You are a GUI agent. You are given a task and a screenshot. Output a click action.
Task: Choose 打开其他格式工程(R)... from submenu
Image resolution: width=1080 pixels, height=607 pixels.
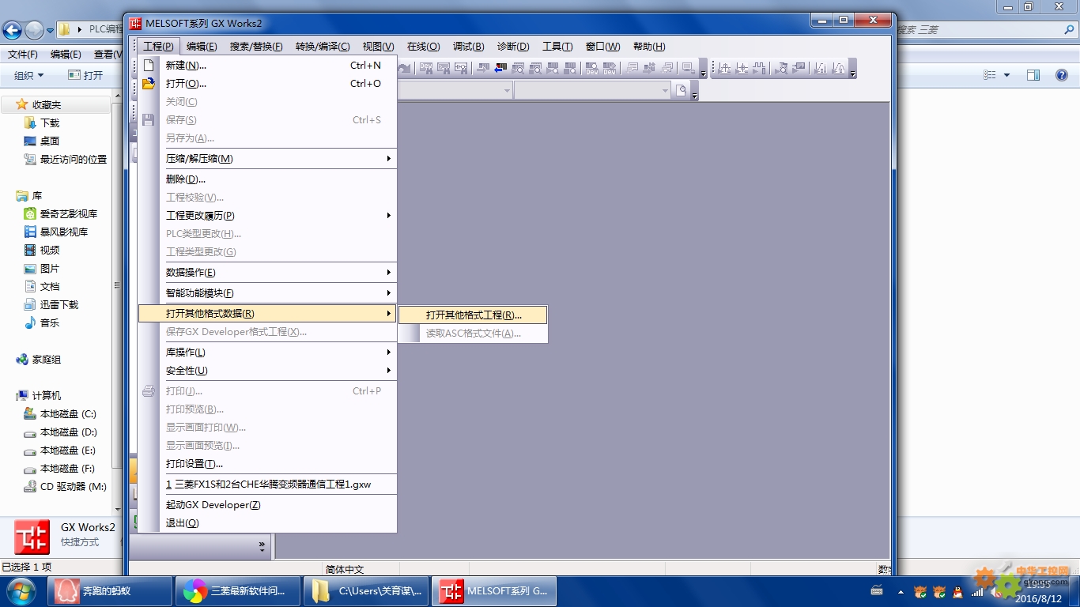tap(473, 315)
